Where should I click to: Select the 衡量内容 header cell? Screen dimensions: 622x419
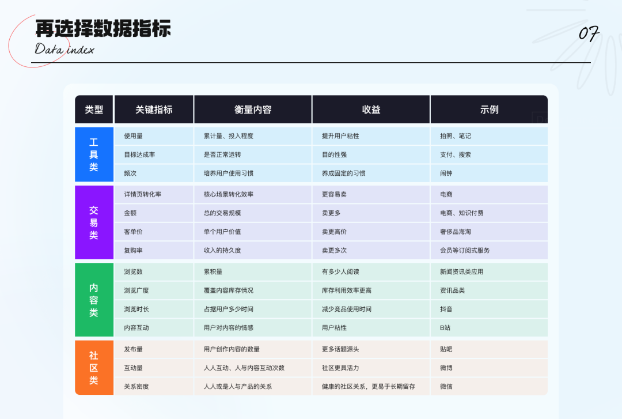coord(253,110)
